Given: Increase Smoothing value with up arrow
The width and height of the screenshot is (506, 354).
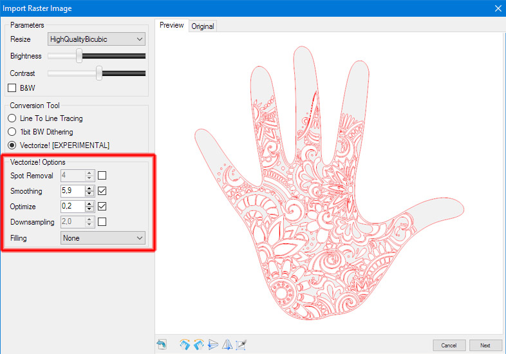Looking at the screenshot, I should (x=89, y=188).
